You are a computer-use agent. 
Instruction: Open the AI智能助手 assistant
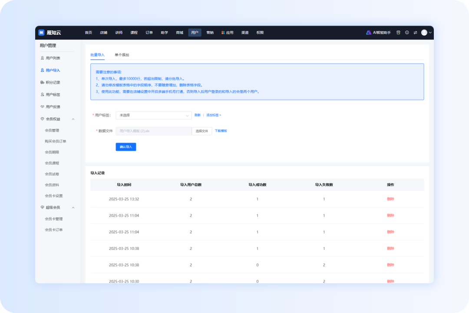pos(378,33)
